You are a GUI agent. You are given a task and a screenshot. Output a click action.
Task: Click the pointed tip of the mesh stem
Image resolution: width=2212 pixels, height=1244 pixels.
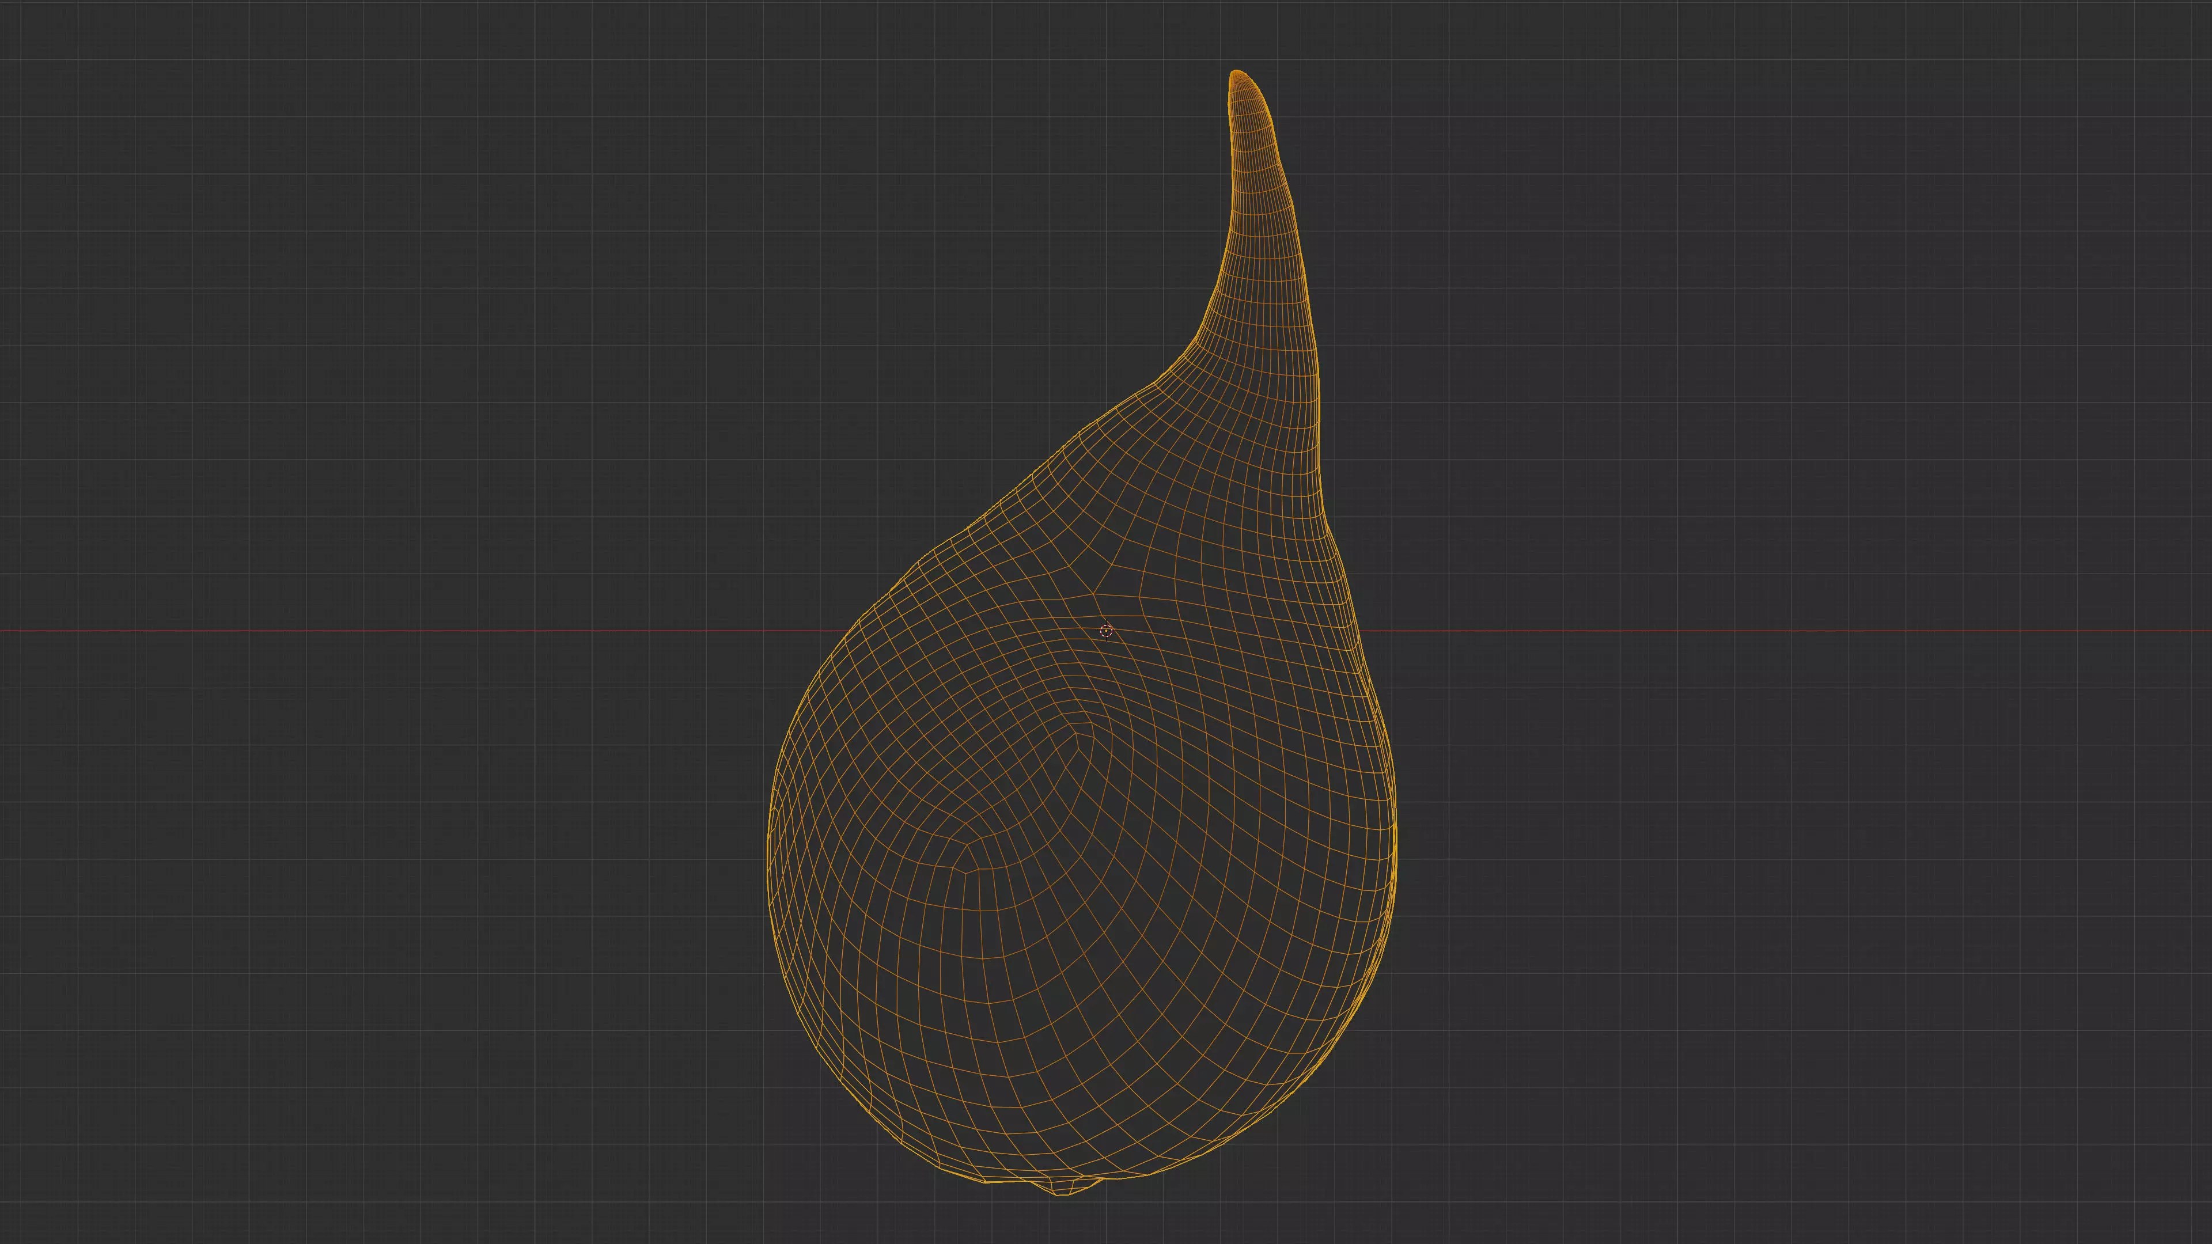1237,74
